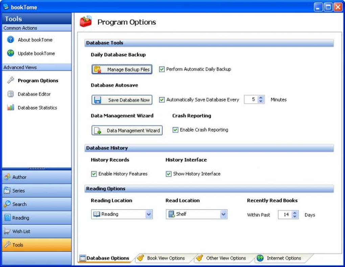Viewport: 345px width, 267px height.
Task: Decrease Recently Read Books days with down arrow
Action: click(295, 216)
